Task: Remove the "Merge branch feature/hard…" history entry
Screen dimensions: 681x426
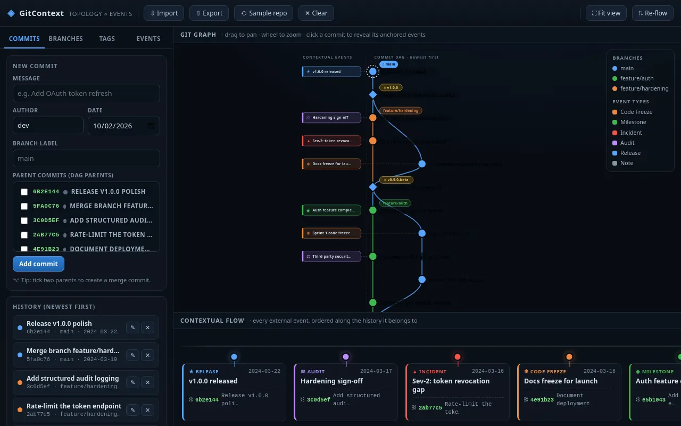Action: click(x=148, y=355)
